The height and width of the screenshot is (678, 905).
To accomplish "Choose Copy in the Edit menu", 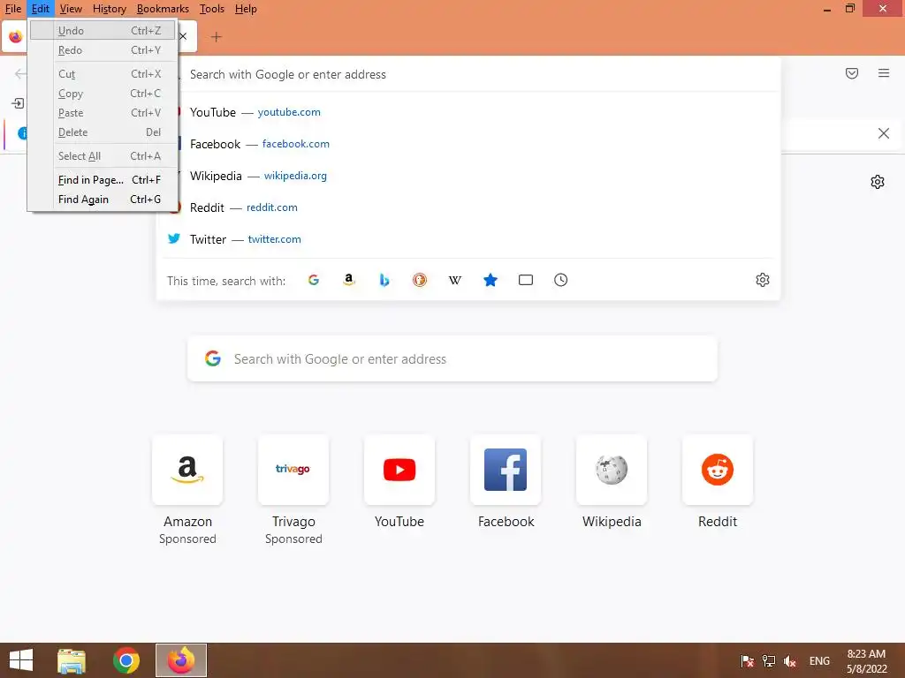I will click(103, 94).
